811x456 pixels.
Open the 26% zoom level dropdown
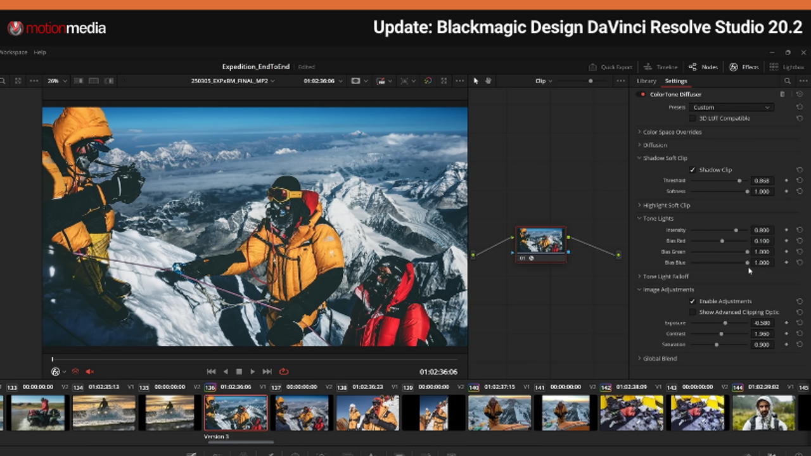click(56, 81)
